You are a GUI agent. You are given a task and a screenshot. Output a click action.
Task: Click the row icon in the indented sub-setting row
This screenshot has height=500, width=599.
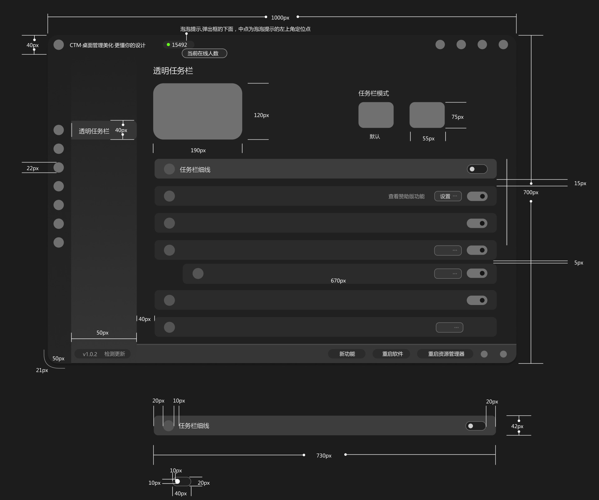198,273
